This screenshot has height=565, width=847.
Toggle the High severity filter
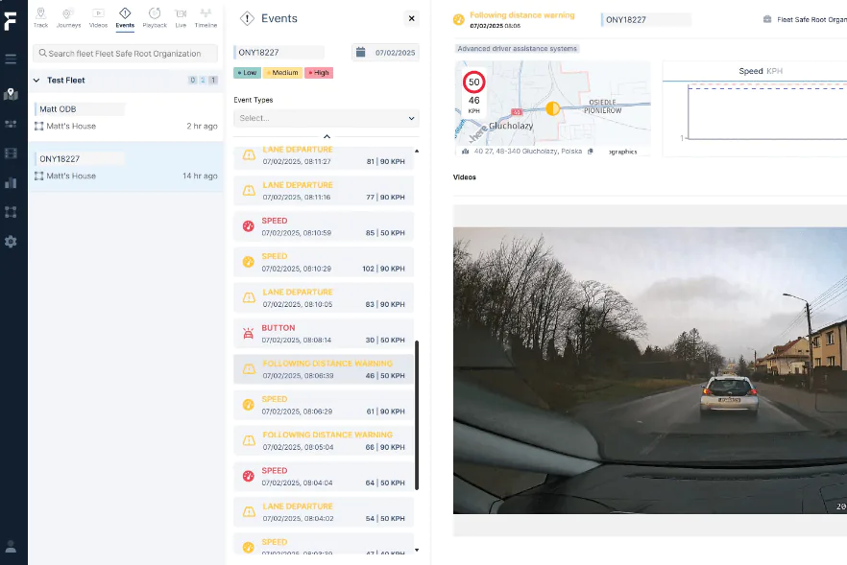click(x=319, y=73)
